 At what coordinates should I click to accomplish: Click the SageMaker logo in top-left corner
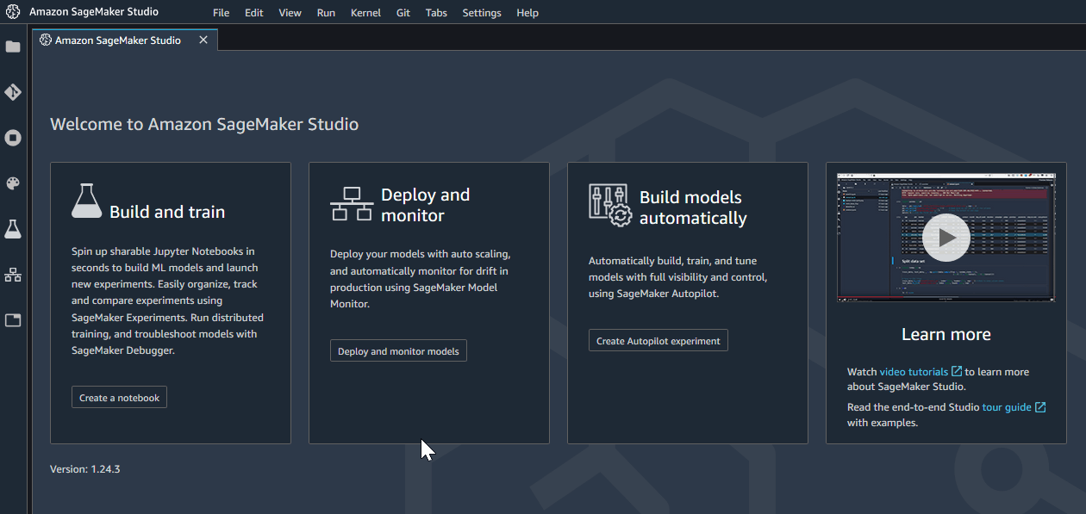coord(13,12)
